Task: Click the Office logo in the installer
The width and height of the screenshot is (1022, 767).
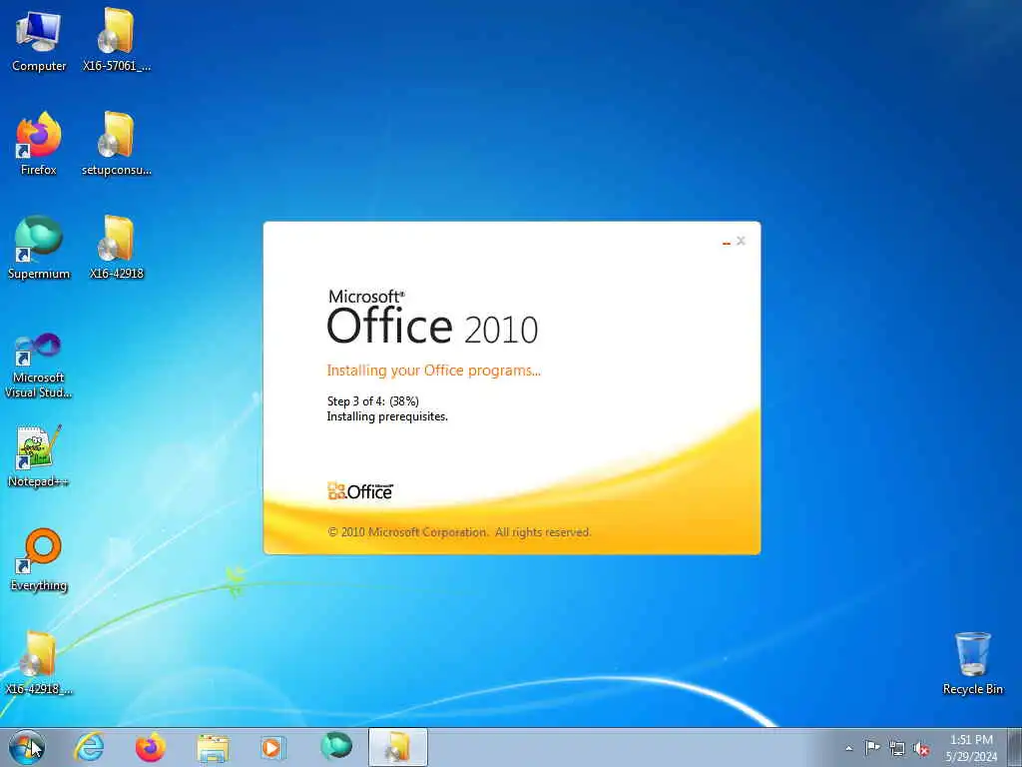Action: pos(360,490)
